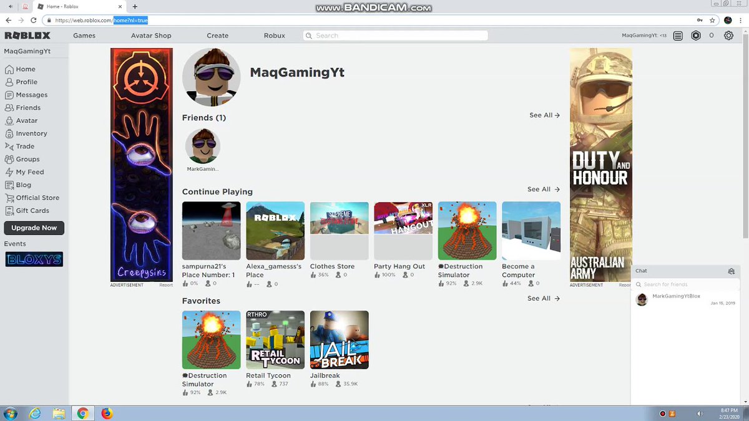Go to the Avatar Shop tab
Viewport: 749px width, 421px height.
click(x=151, y=36)
